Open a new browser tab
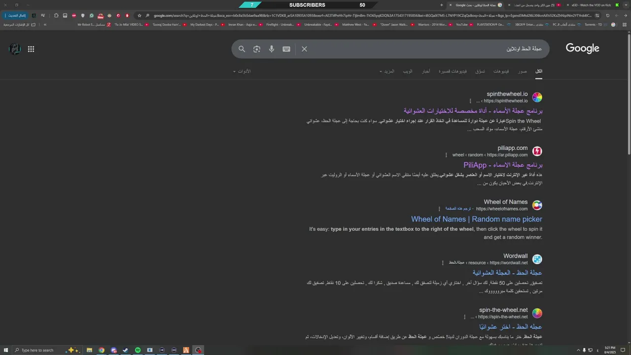 (x=441, y=5)
